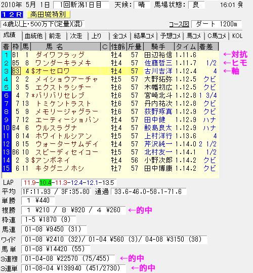253x273 pixels.
Task: Select horse name ウルスラグナ
Action: tap(56, 128)
